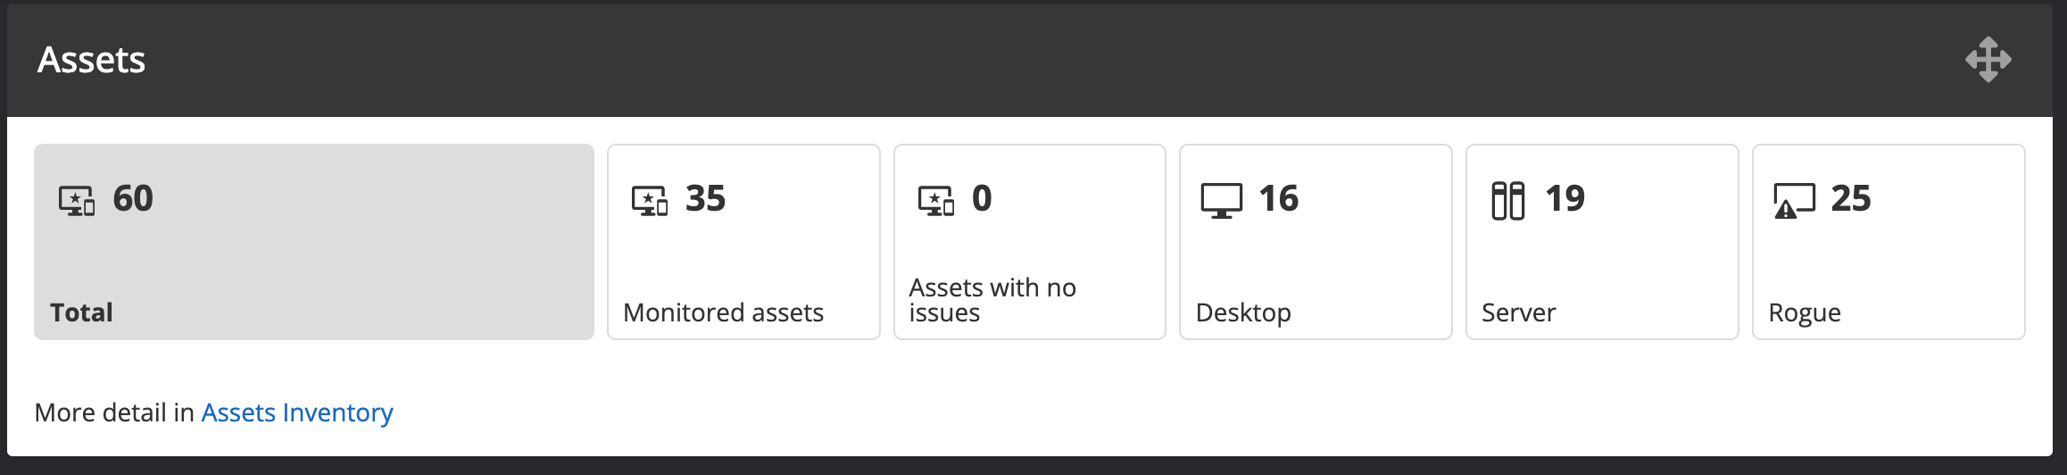Click the icon beside the 0 count
This screenshot has height=475, width=2067.
click(x=936, y=200)
